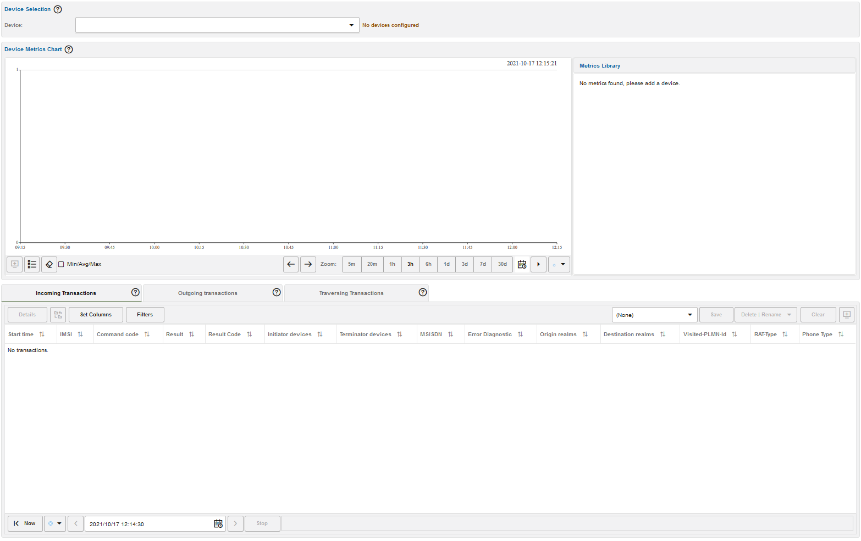Open help for Outgoing transactions
861x541 pixels.
click(277, 292)
